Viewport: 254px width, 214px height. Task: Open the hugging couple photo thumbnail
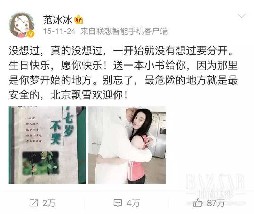127,145
